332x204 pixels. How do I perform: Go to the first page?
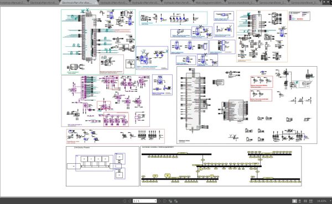click(124, 201)
